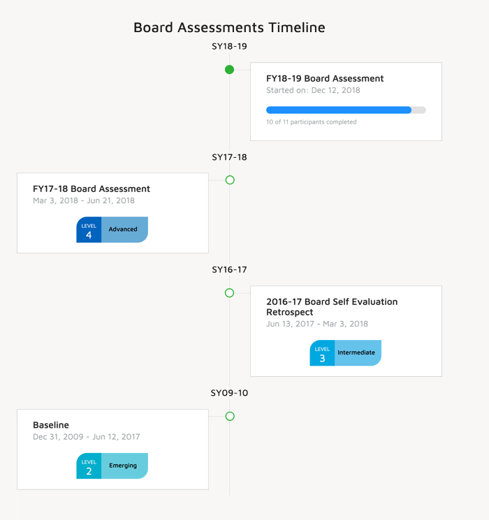Click the Level 3 number badge
The image size is (489, 520).
click(x=322, y=353)
